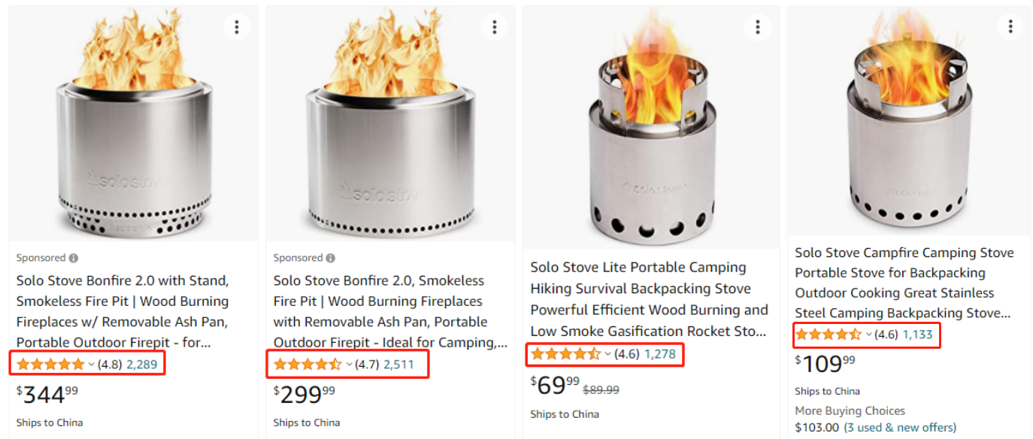Open the 2,511 reviews link
Image resolution: width=1033 pixels, height=439 pixels.
click(x=398, y=365)
